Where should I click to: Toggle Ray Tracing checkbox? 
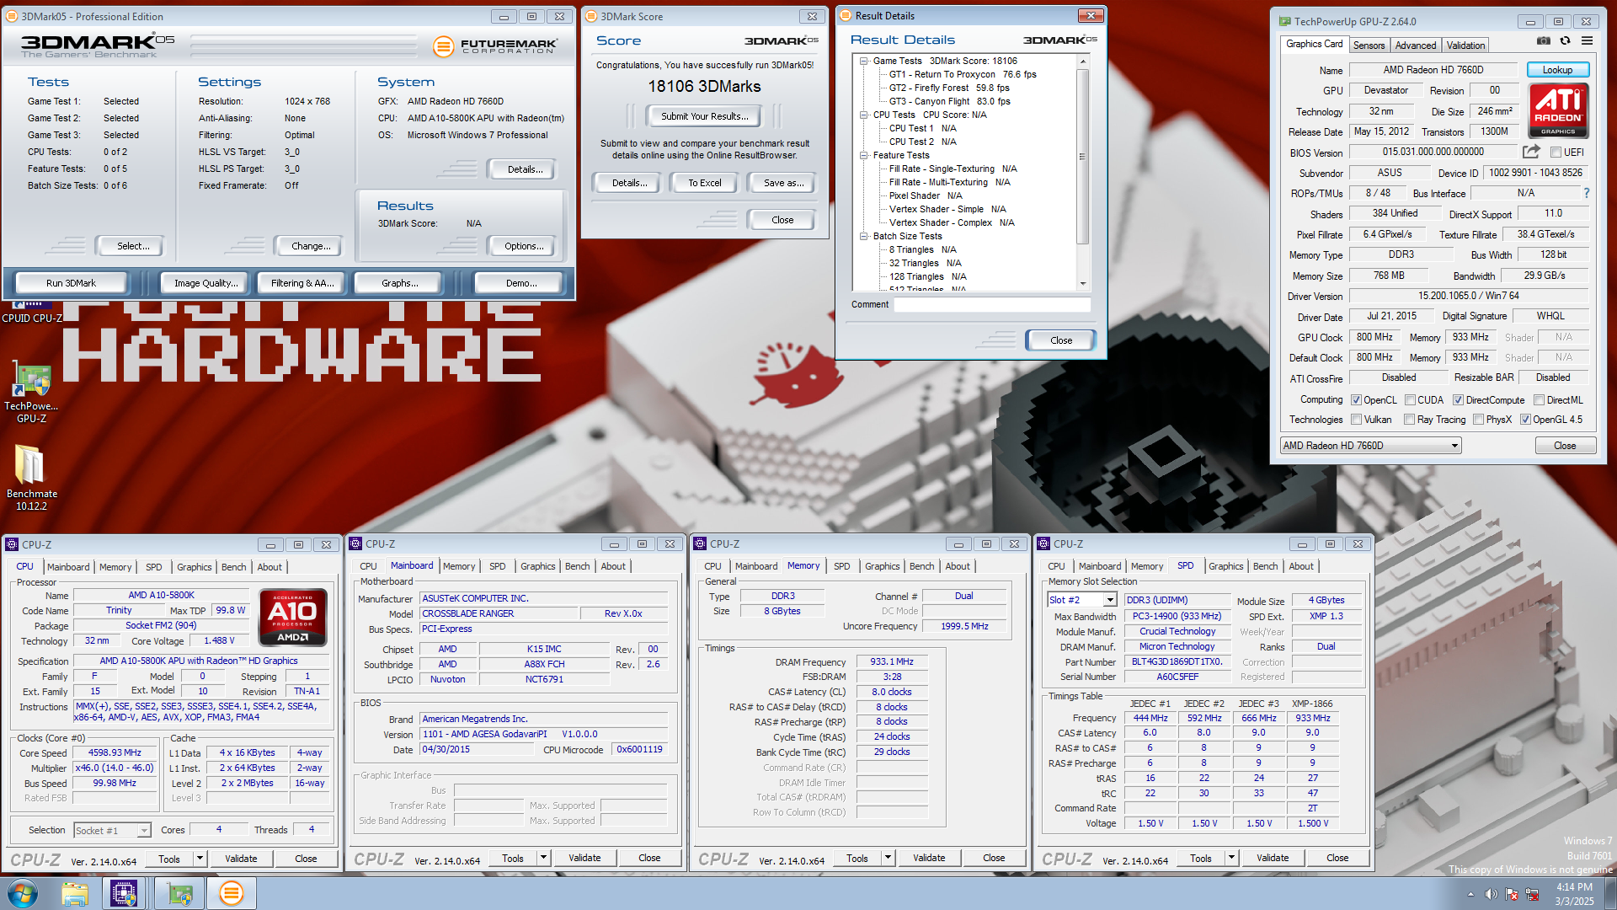[1409, 420]
